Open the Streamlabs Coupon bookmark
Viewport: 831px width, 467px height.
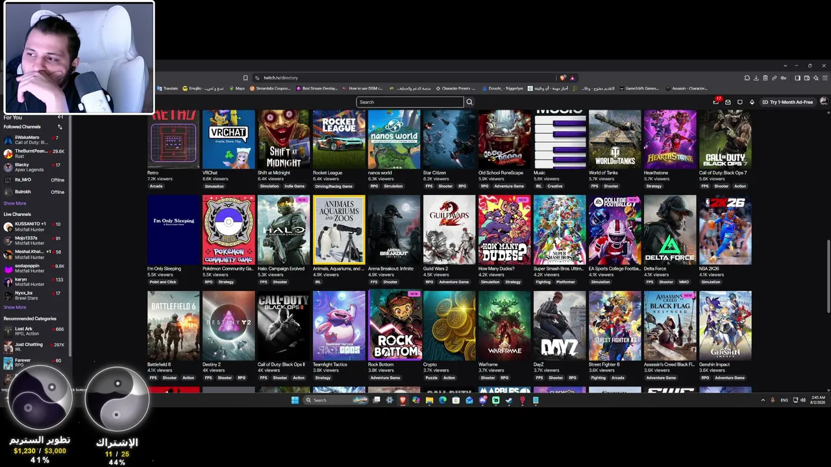point(270,88)
